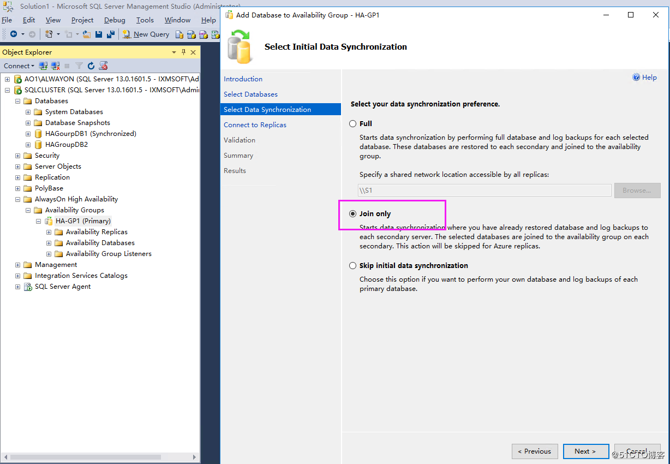This screenshot has height=464, width=670.
Task: Click the Disconnect server icon in Object Explorer
Action: pos(55,66)
